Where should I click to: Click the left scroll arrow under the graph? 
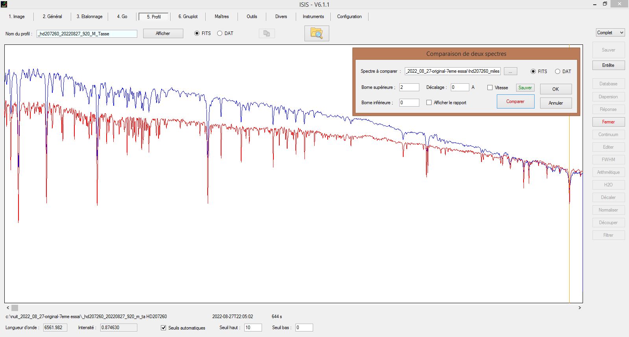[7, 308]
